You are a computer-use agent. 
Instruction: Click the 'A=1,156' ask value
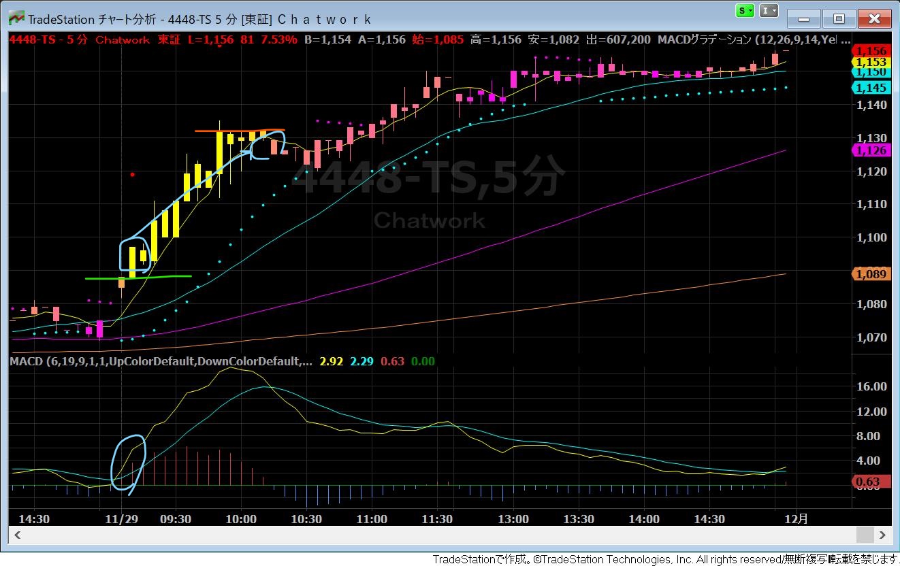pyautogui.click(x=382, y=39)
